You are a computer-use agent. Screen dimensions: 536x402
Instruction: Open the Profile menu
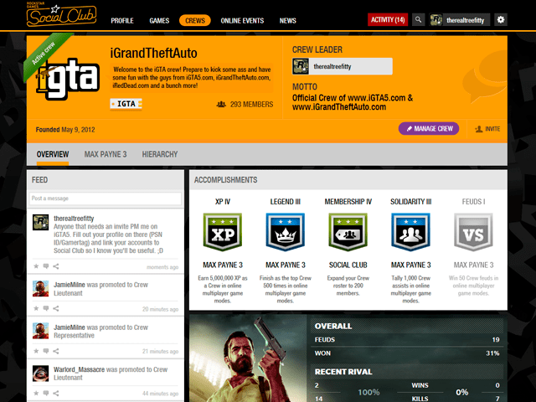122,21
